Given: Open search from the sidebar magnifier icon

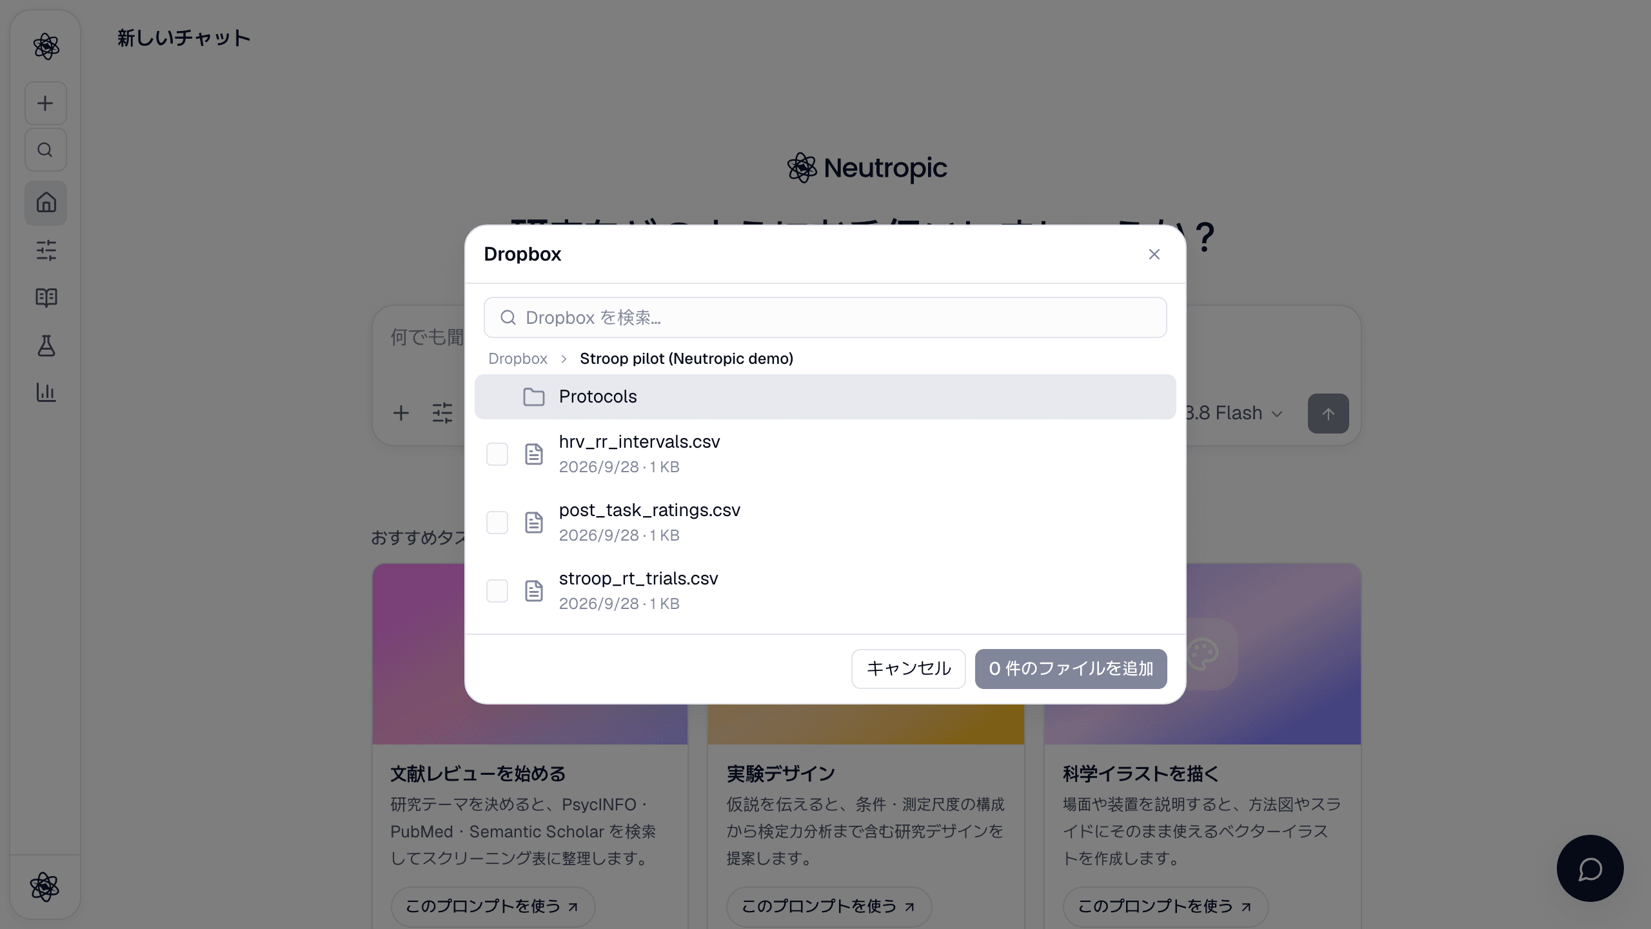Looking at the screenshot, I should (46, 150).
